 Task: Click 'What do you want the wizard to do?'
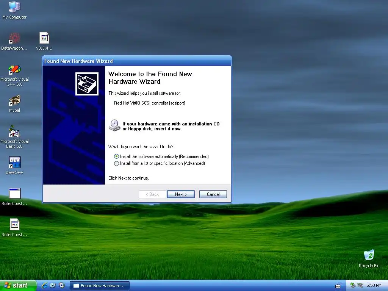point(141,147)
